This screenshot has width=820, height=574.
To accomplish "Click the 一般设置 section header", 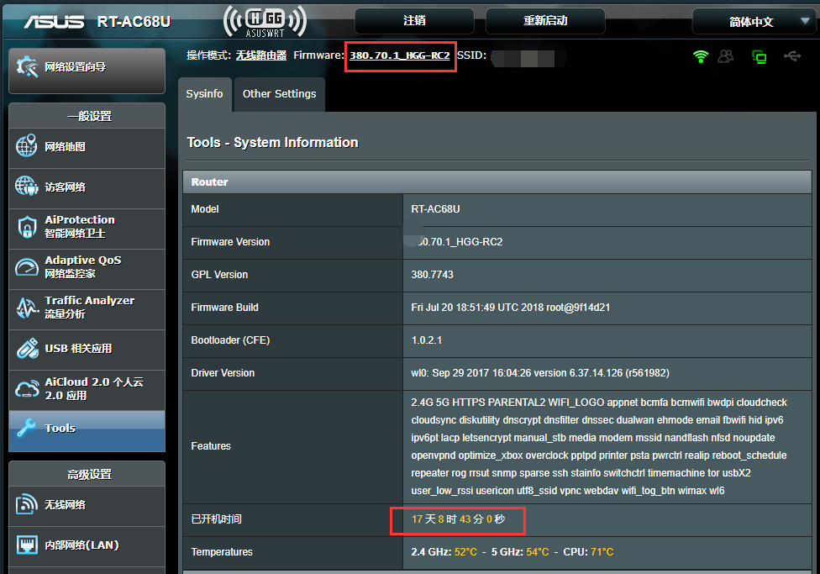I will (x=89, y=116).
